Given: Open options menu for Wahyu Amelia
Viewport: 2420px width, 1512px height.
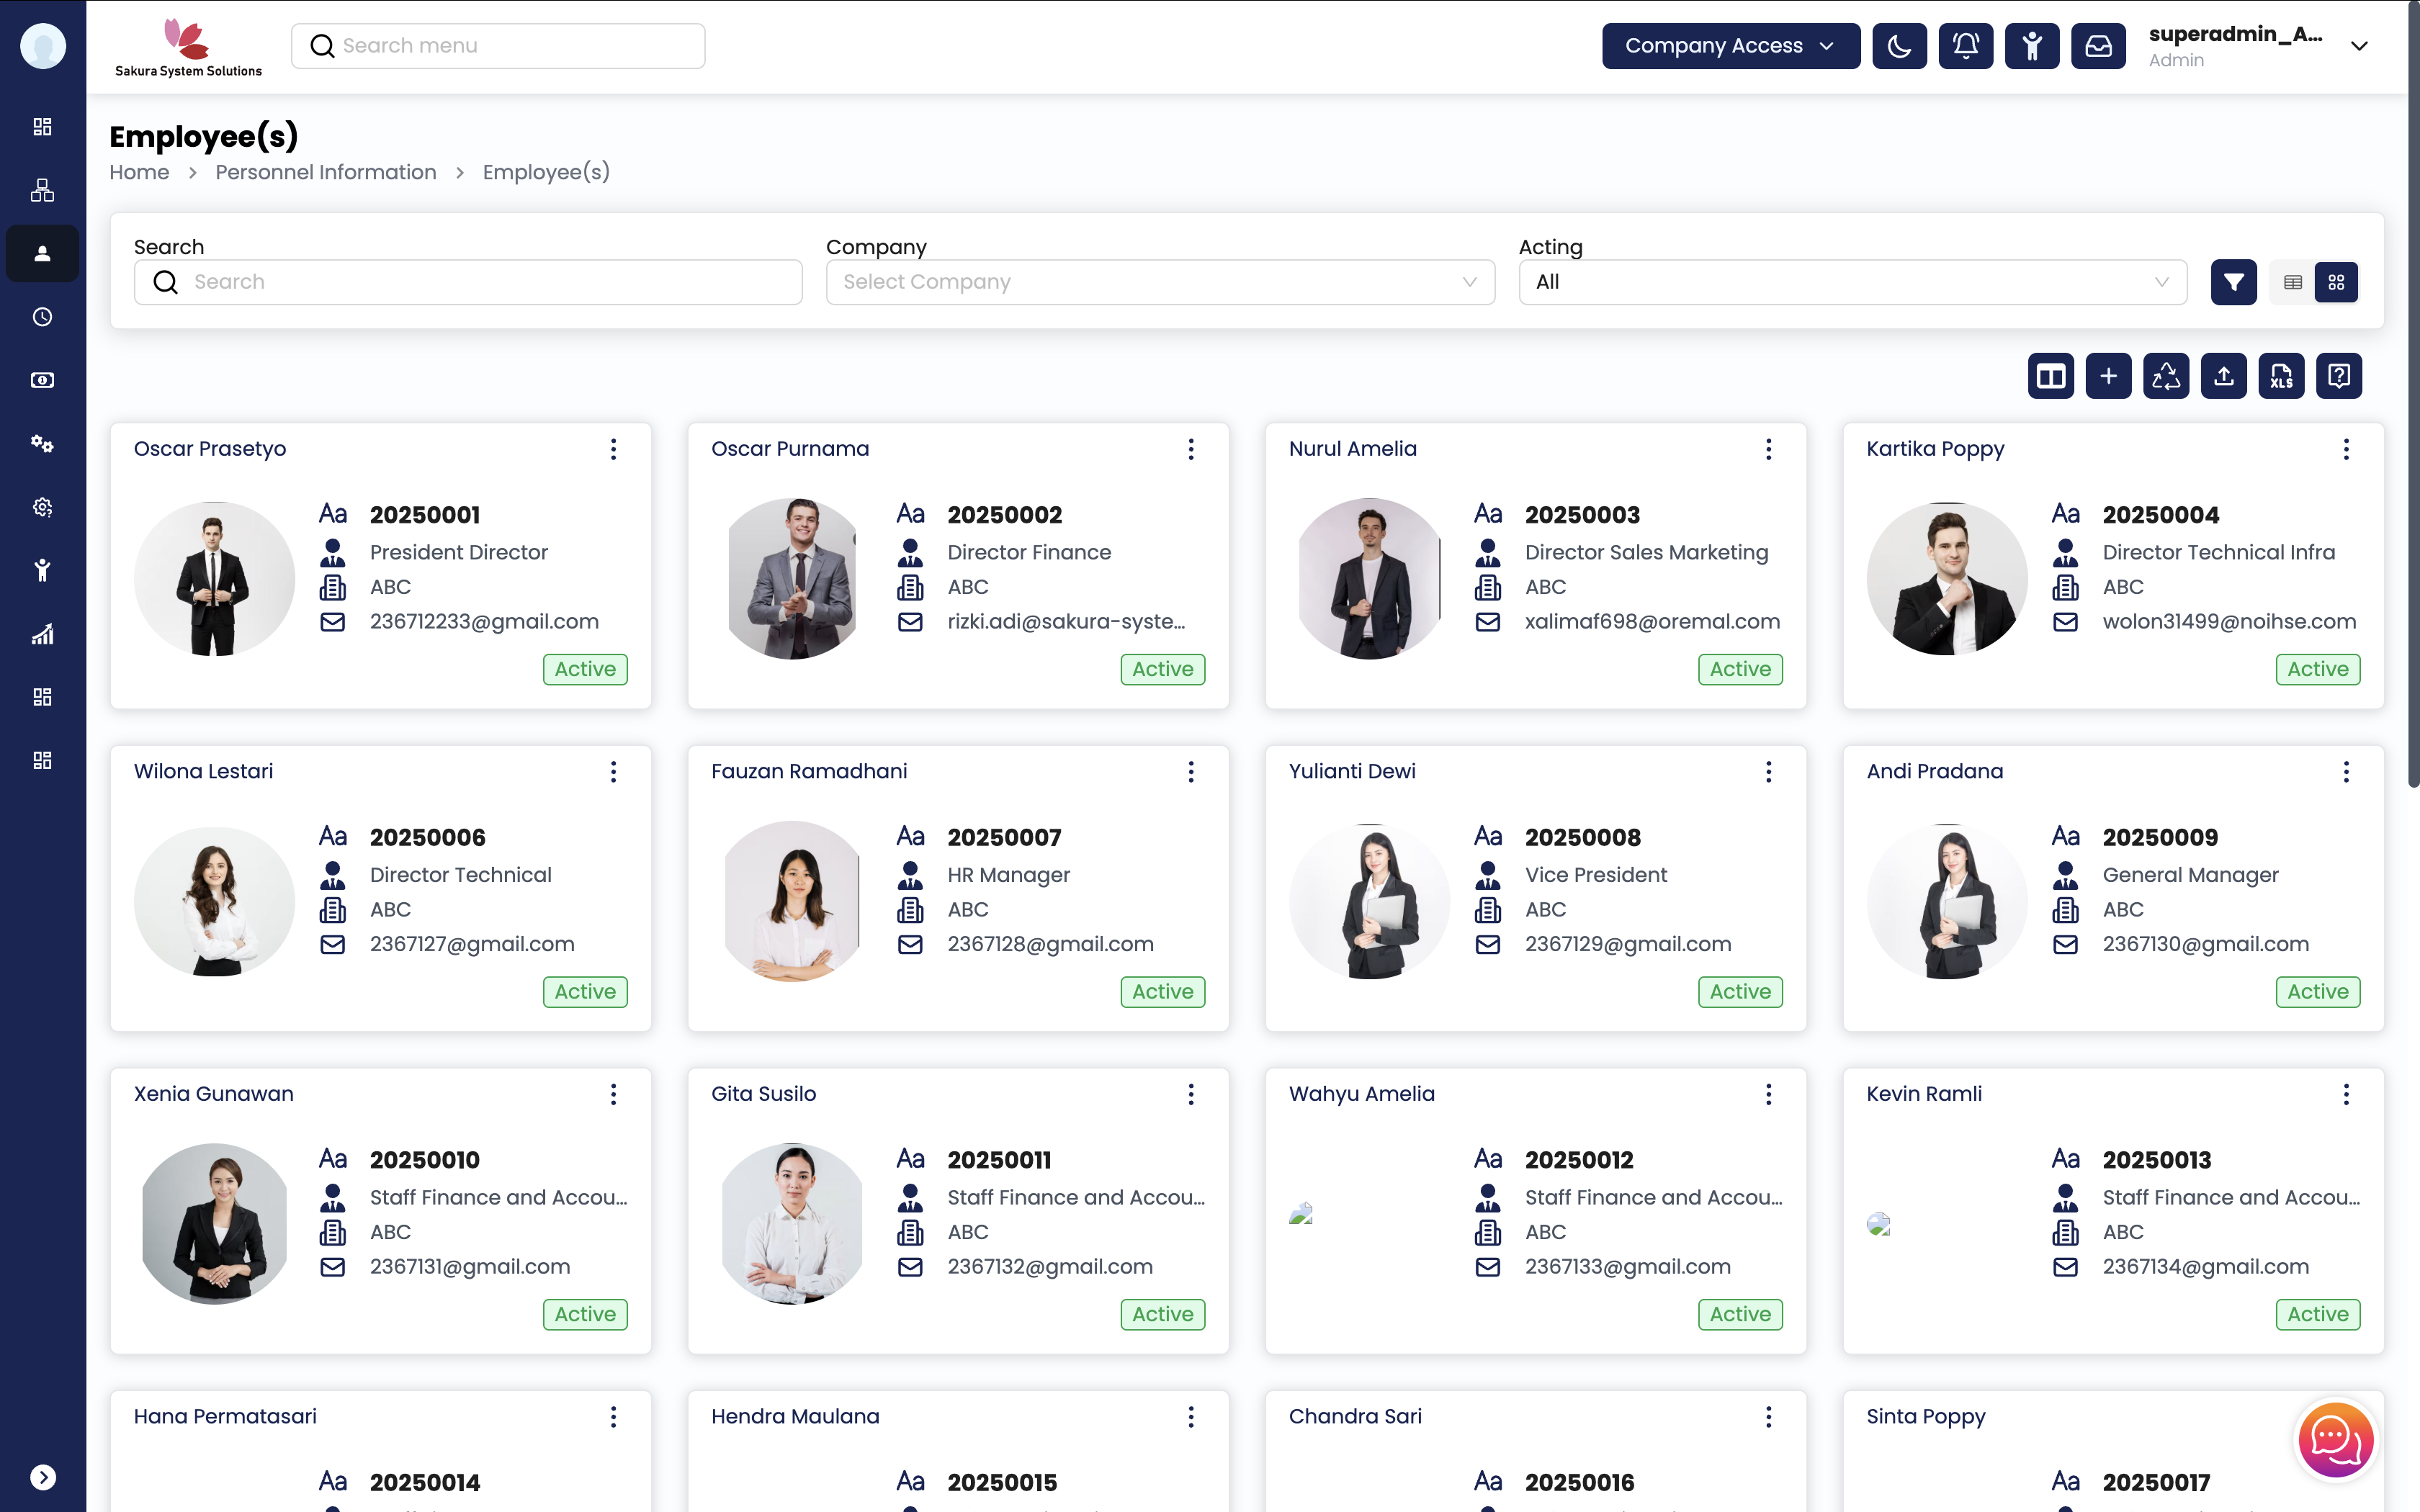Looking at the screenshot, I should [x=1768, y=1094].
